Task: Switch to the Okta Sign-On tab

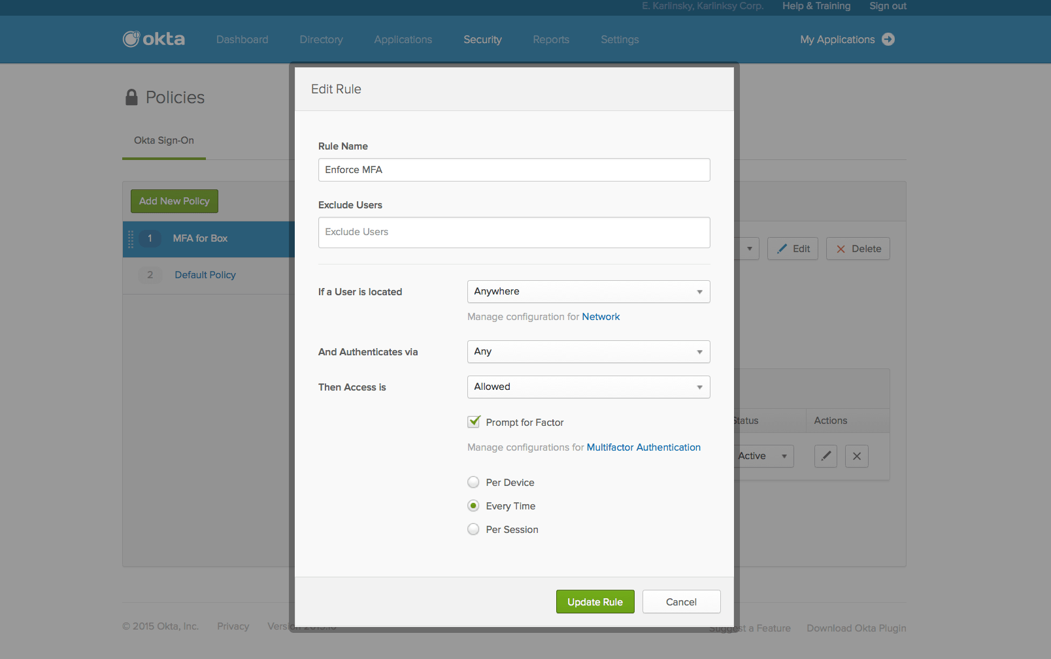Action: coord(164,140)
